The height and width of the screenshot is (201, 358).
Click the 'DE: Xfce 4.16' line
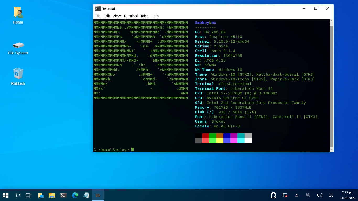click(210, 60)
